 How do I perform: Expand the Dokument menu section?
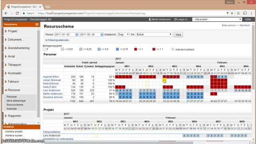tap(16, 40)
